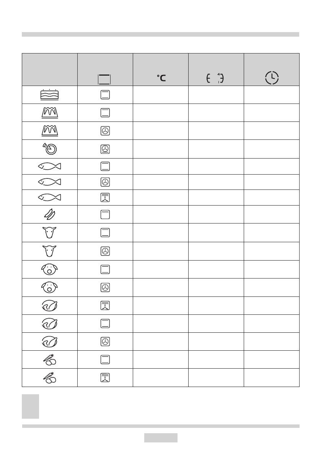
Task: Click the cow head icon with conventional oven
Action: click(x=49, y=233)
